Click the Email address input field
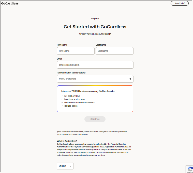This screenshot has width=193, height=173. [x=95, y=65]
